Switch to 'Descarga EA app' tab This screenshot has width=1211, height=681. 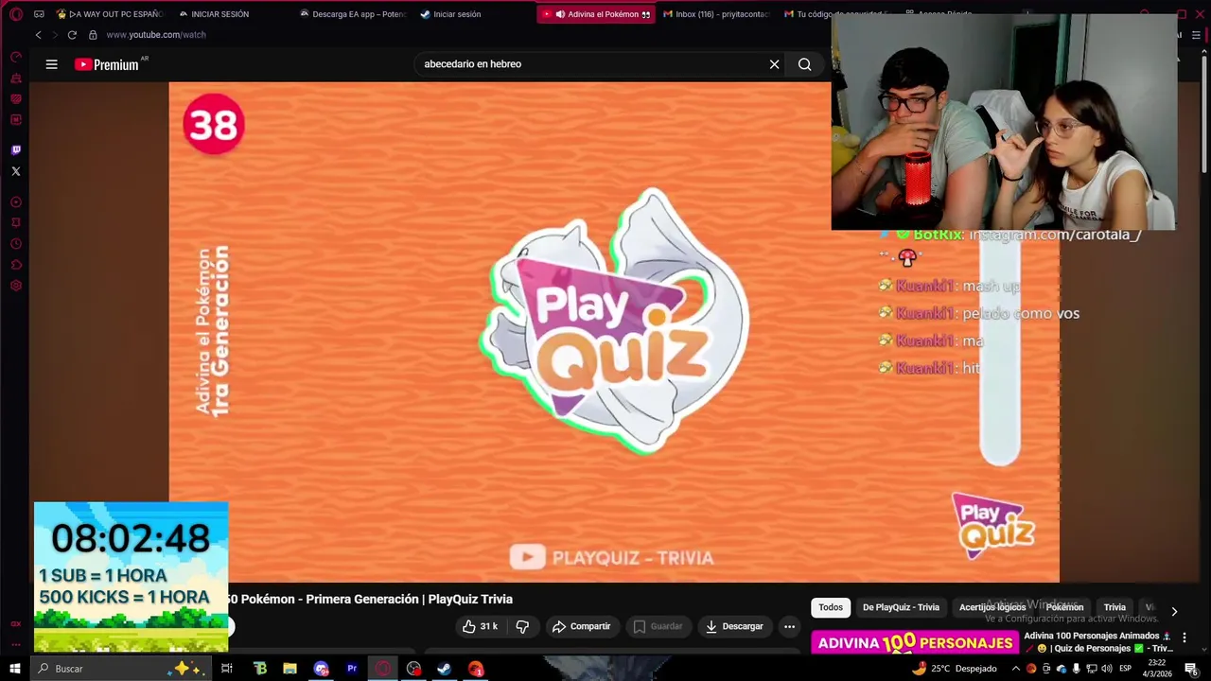point(352,14)
